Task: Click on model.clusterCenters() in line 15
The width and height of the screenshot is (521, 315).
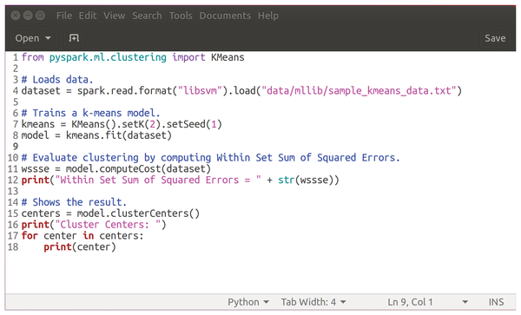Action: click(138, 213)
